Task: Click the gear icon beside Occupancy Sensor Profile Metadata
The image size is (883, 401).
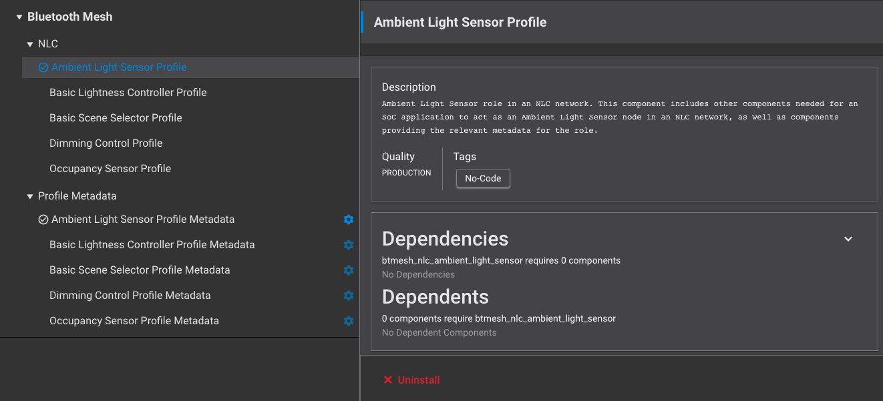Action: 348,321
